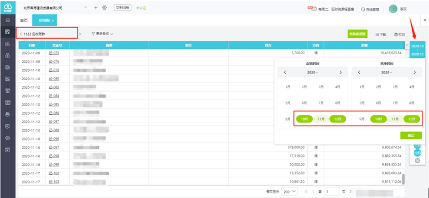This screenshot has height=198, width=429.
Task: Select 11月 in the start time panel
Action: [321, 119]
